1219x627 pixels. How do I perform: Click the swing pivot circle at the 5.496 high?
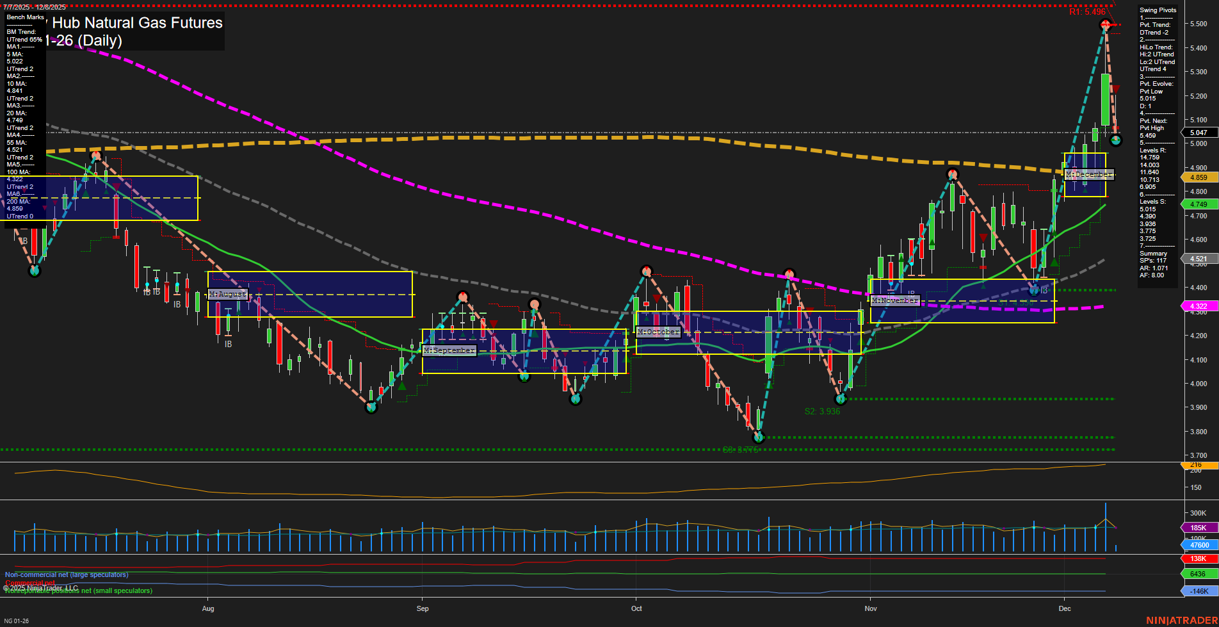pyautogui.click(x=1105, y=25)
